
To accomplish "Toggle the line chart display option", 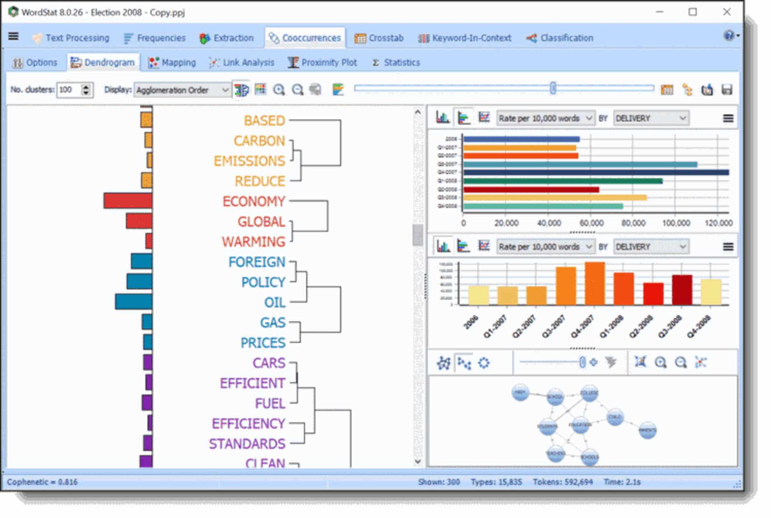I will pos(484,118).
